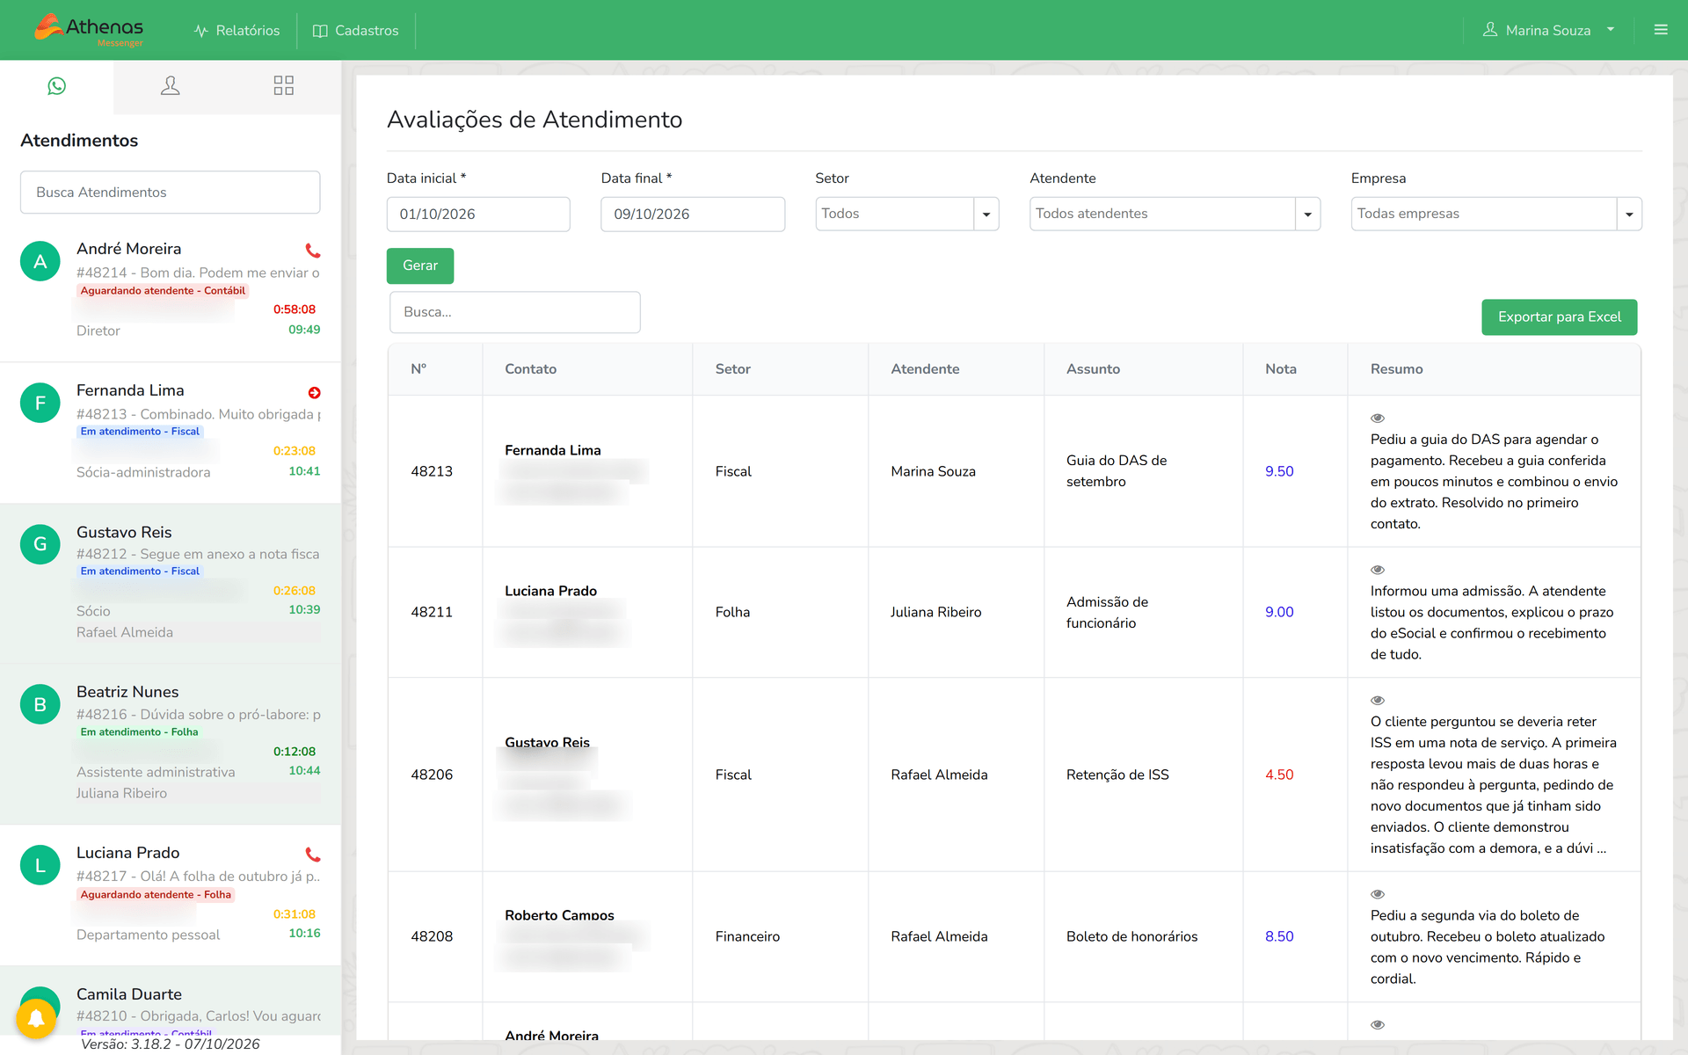This screenshot has height=1055, width=1688.
Task: Click Em atendimento - Folha tag
Action: (x=139, y=732)
